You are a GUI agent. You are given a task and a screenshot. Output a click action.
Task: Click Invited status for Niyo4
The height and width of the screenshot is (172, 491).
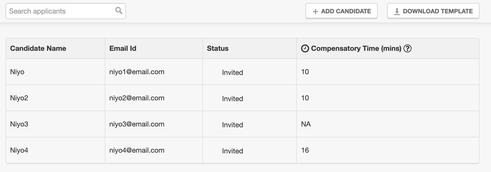[232, 151]
